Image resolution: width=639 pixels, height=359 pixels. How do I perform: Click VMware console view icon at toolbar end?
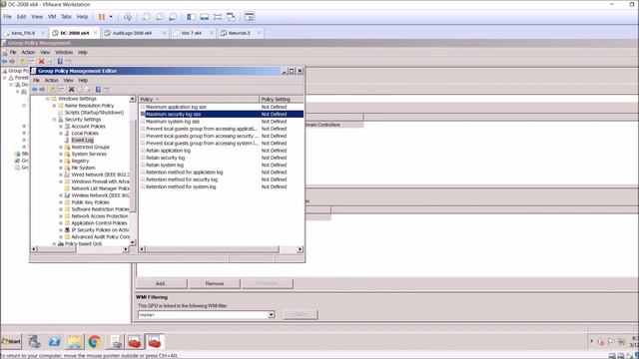pyautogui.click(x=249, y=17)
